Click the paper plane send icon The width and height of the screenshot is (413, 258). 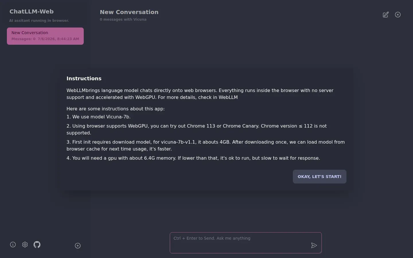(x=314, y=245)
